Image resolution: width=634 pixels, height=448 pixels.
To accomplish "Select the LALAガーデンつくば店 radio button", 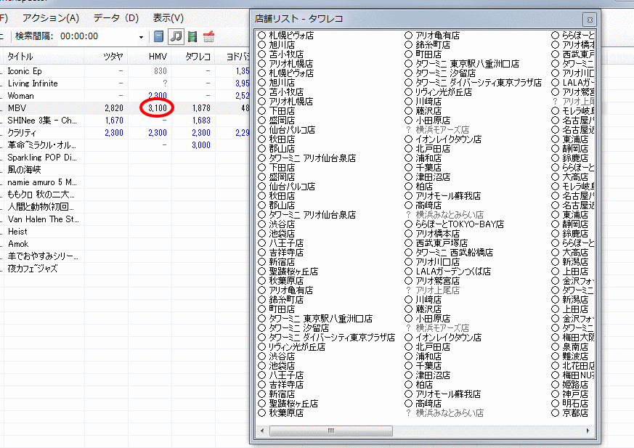I will [408, 272].
